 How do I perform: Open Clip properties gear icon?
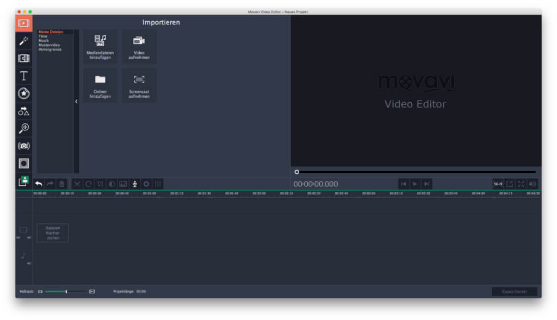pos(146,184)
